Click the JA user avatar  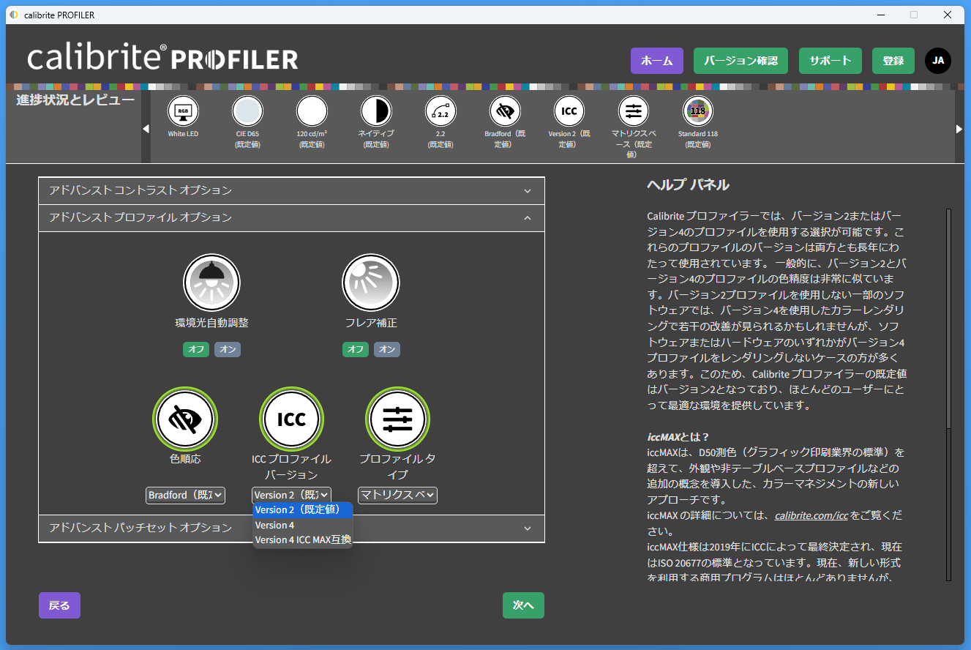point(938,61)
